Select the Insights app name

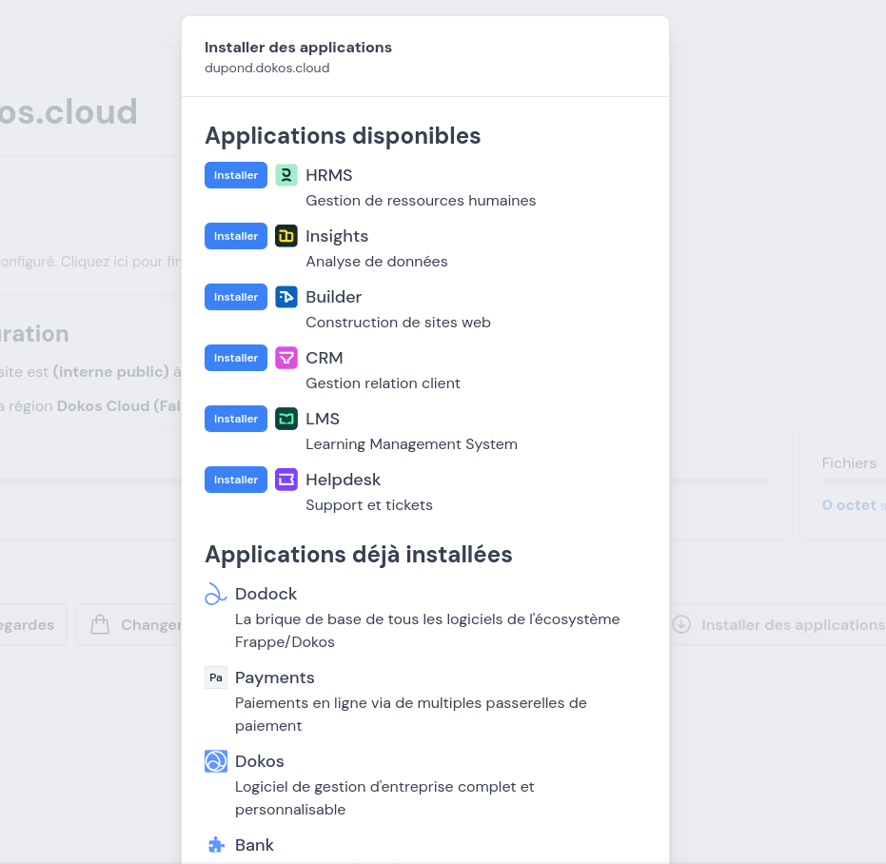[x=337, y=236]
